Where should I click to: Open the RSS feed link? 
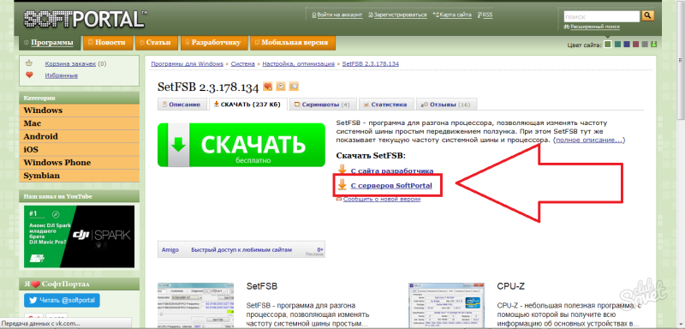pos(485,15)
